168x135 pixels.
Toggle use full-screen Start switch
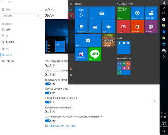[48, 111]
